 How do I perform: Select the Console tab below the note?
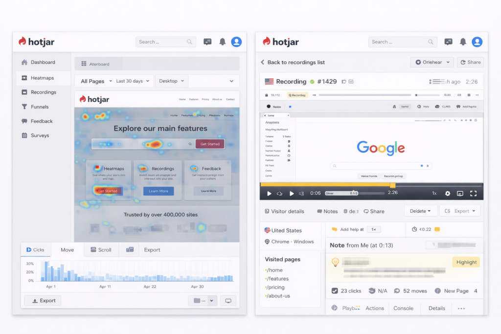point(403,308)
